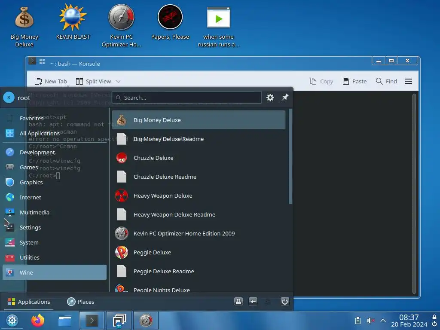Click the tray lock icon

[x=434, y=317]
